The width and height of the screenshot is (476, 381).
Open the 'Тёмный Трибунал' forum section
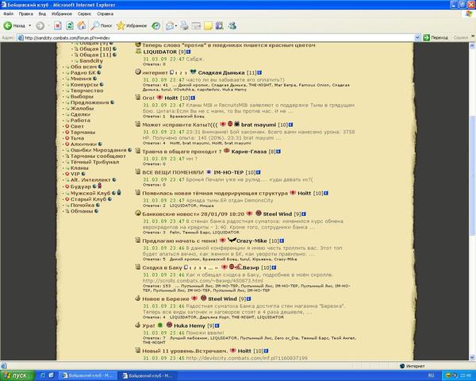pos(94,162)
